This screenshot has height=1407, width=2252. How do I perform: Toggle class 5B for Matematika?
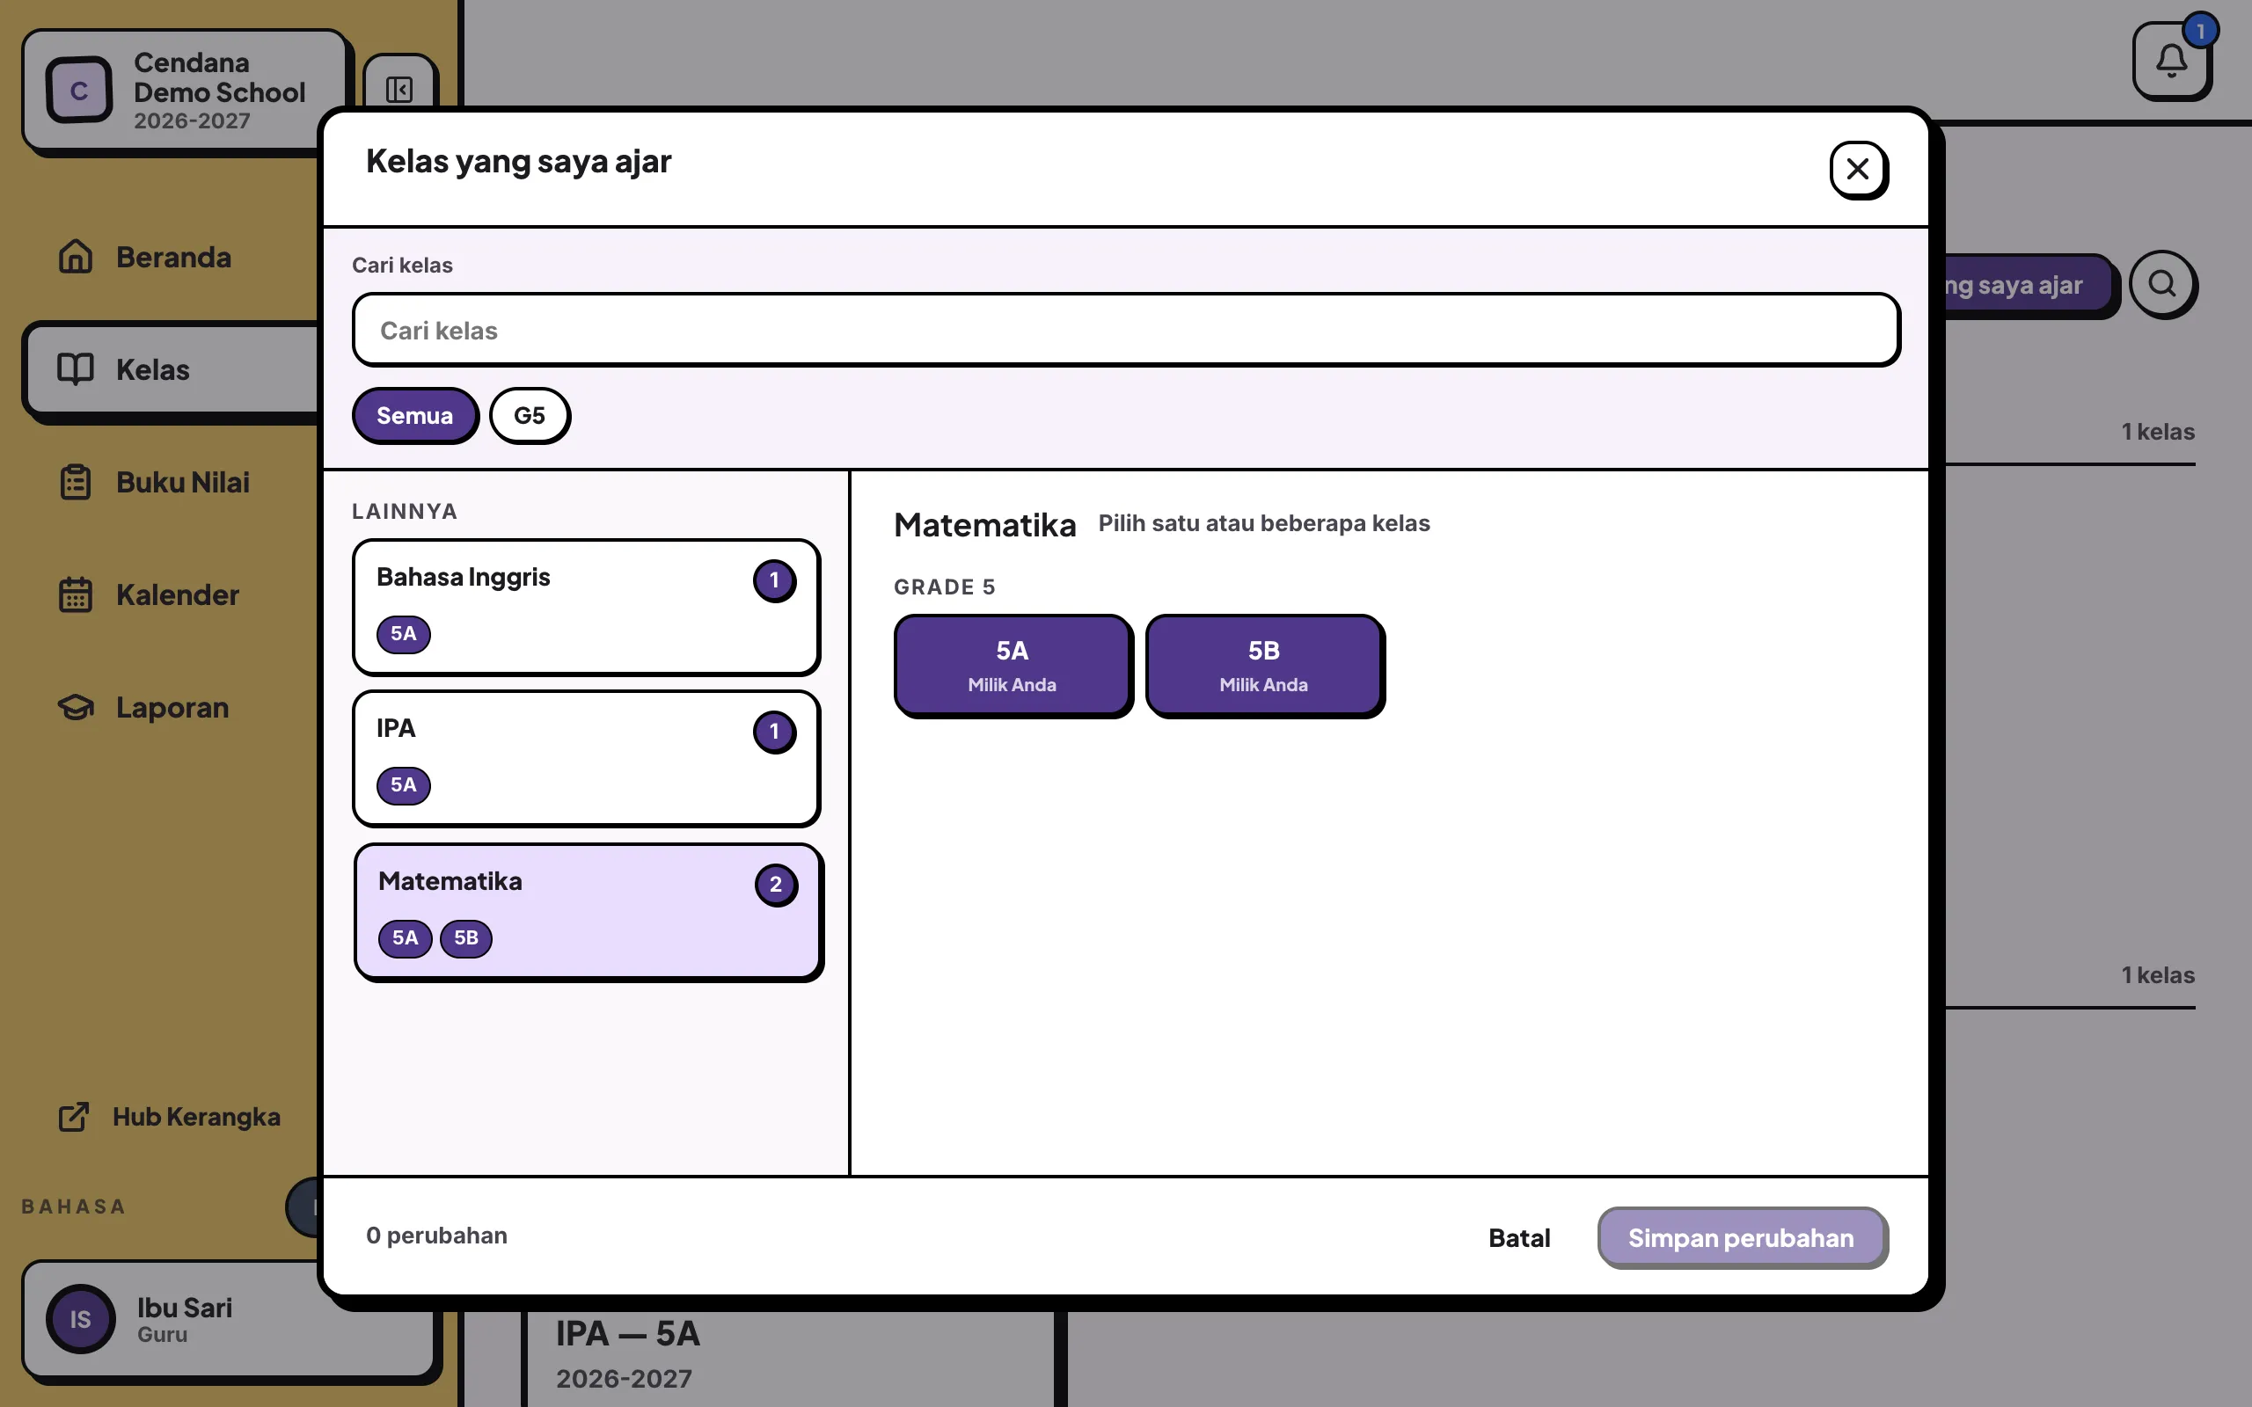1264,665
